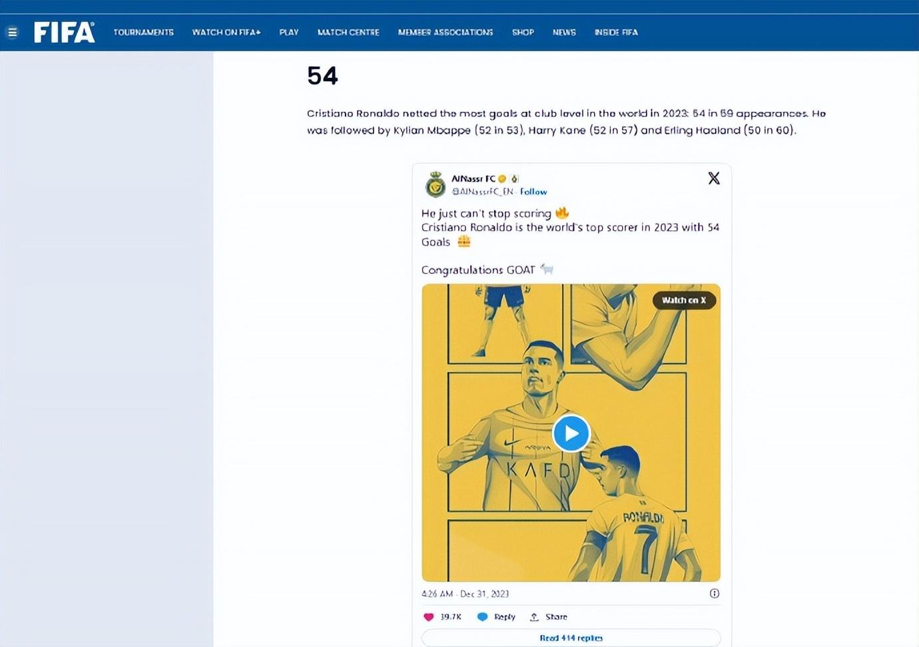919x647 pixels.
Task: Click the "Congratulations GOAT" text
Action: tap(478, 270)
